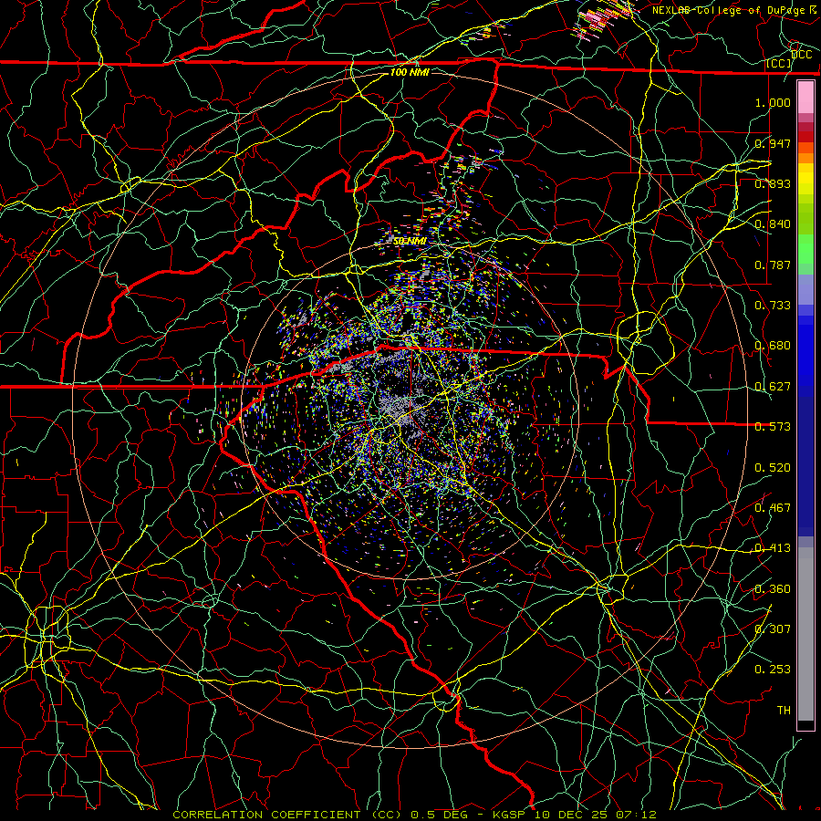Click the 0.627 legend value
821x821 pixels.
(773, 387)
